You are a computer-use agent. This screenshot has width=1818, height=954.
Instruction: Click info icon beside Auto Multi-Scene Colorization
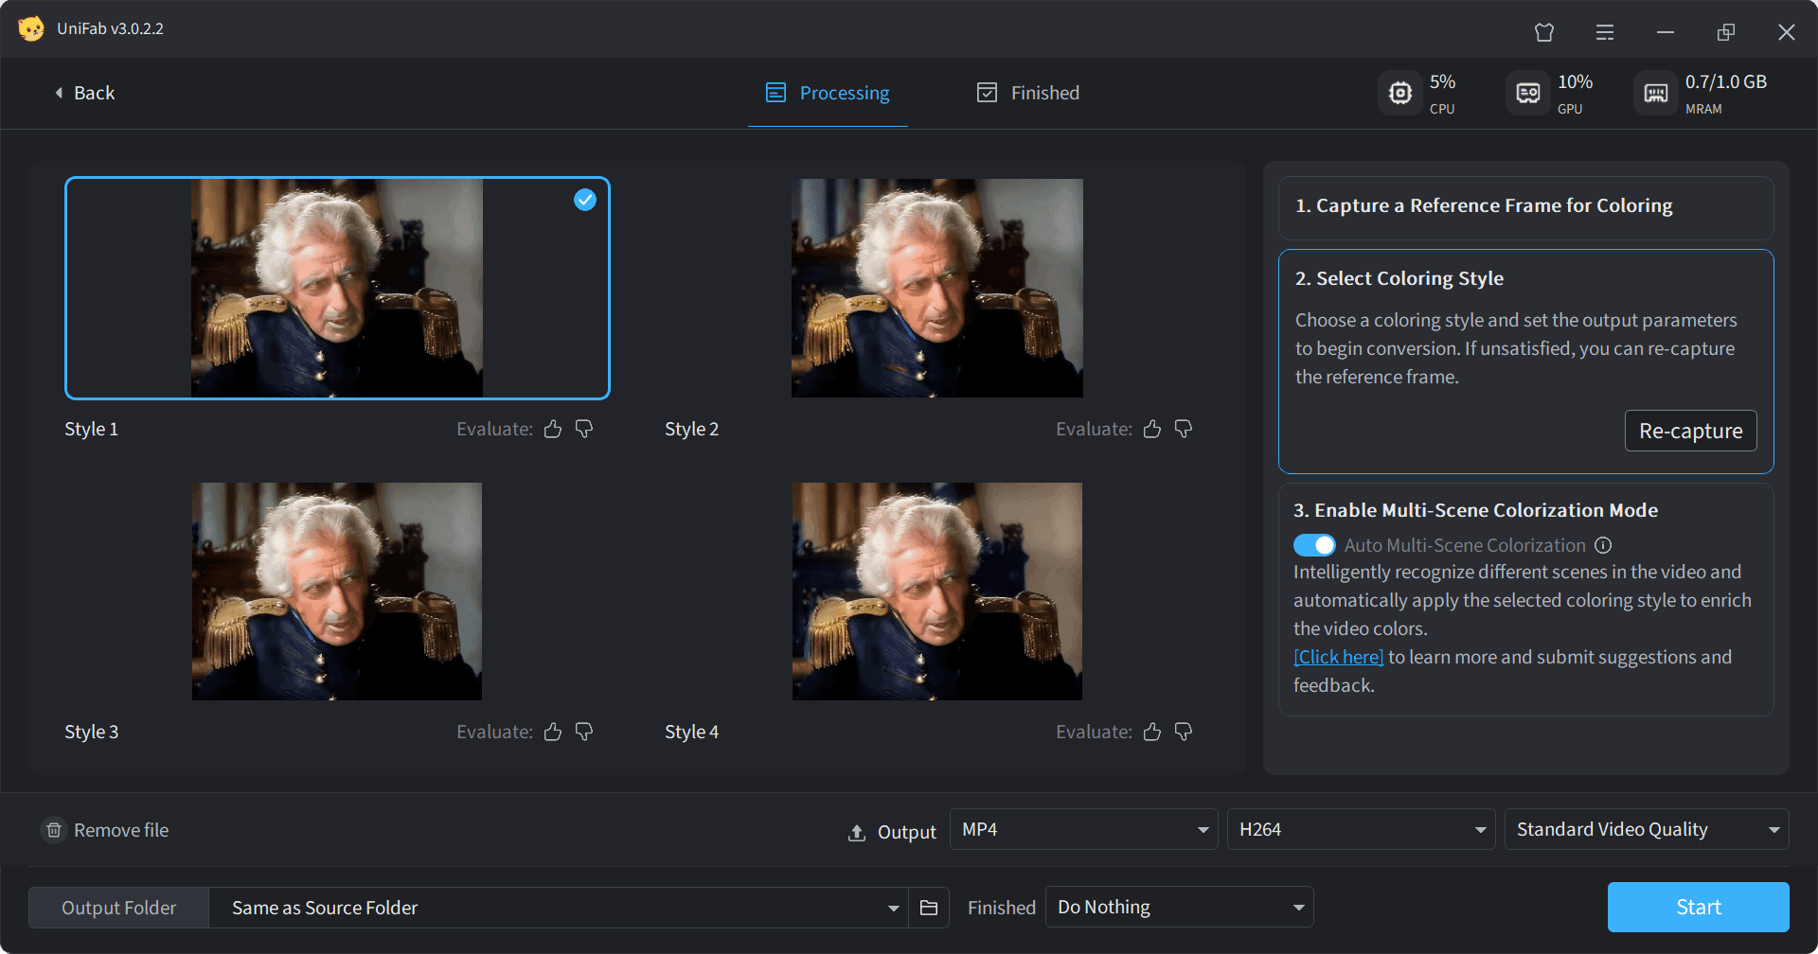tap(1603, 545)
